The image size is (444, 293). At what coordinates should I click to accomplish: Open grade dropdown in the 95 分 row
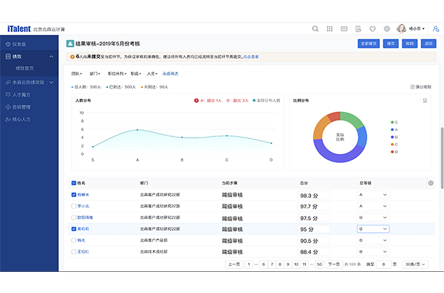373,229
